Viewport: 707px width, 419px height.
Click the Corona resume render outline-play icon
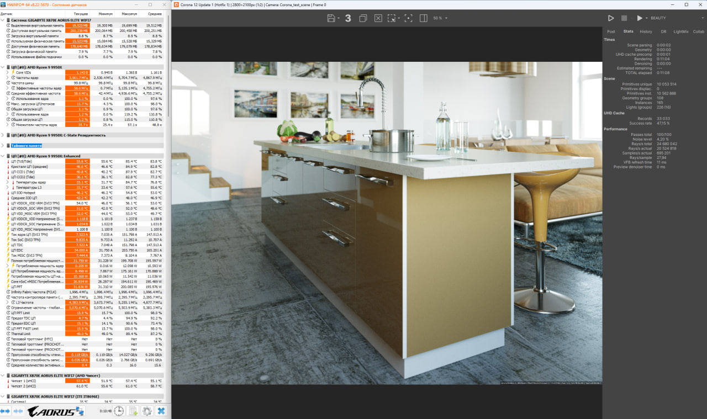tap(611, 18)
